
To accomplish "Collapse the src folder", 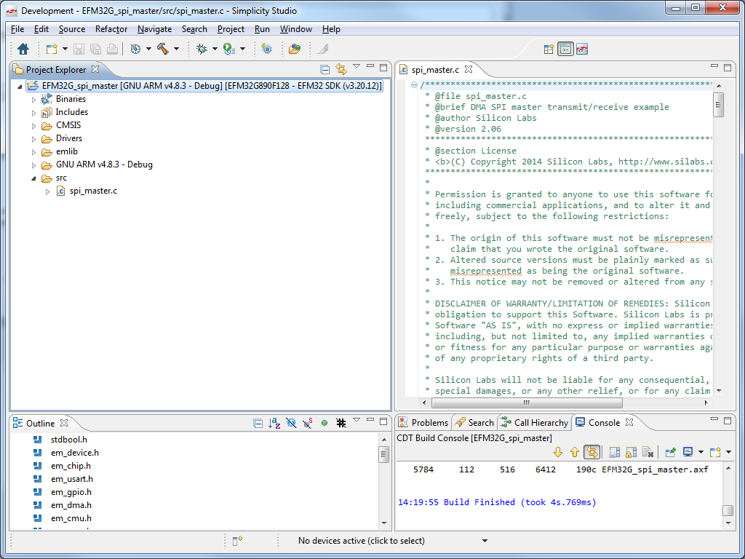I will point(33,178).
